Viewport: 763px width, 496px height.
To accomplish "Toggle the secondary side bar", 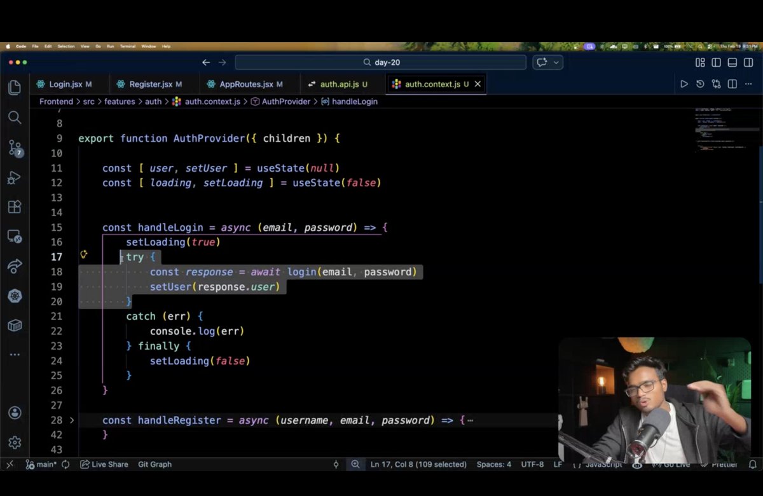I will pos(748,62).
